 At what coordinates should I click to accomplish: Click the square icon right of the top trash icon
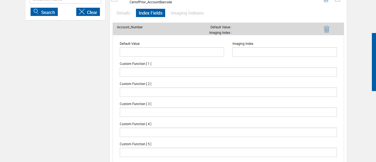coord(337,1)
